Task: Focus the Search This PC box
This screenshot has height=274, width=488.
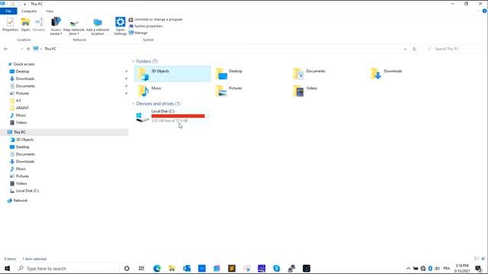Action: coord(454,49)
